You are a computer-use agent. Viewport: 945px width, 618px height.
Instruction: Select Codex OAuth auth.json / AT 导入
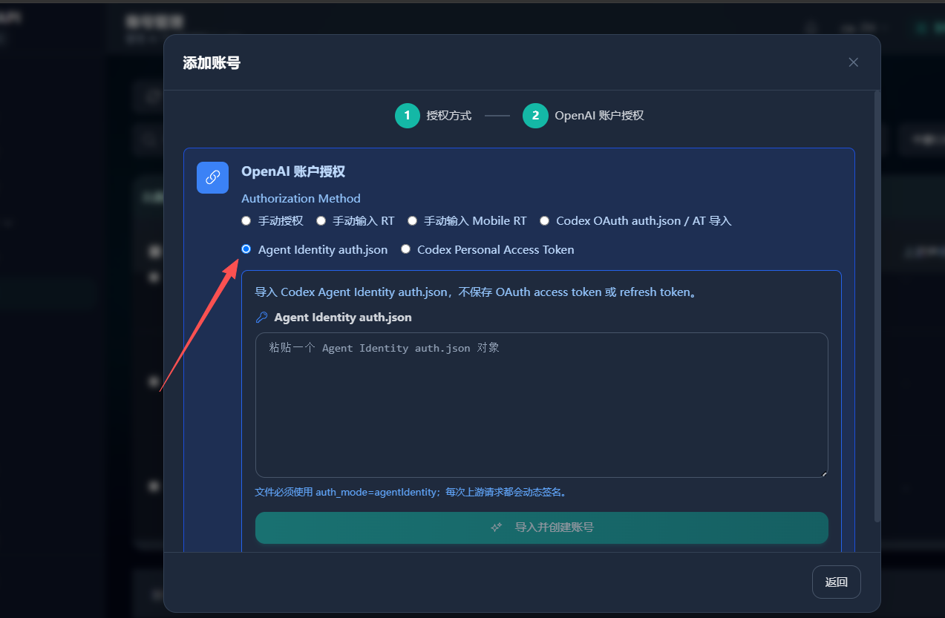point(544,221)
